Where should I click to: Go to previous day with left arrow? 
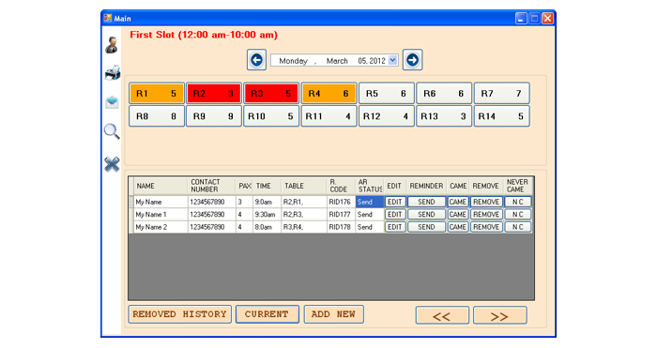[x=256, y=60]
